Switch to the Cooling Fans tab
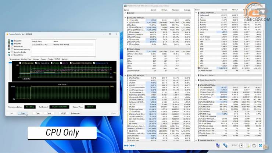272x153 pixels. [26, 59]
